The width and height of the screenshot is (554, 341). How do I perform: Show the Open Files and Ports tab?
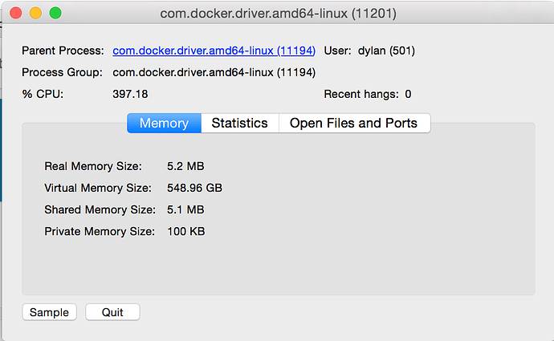coord(353,123)
